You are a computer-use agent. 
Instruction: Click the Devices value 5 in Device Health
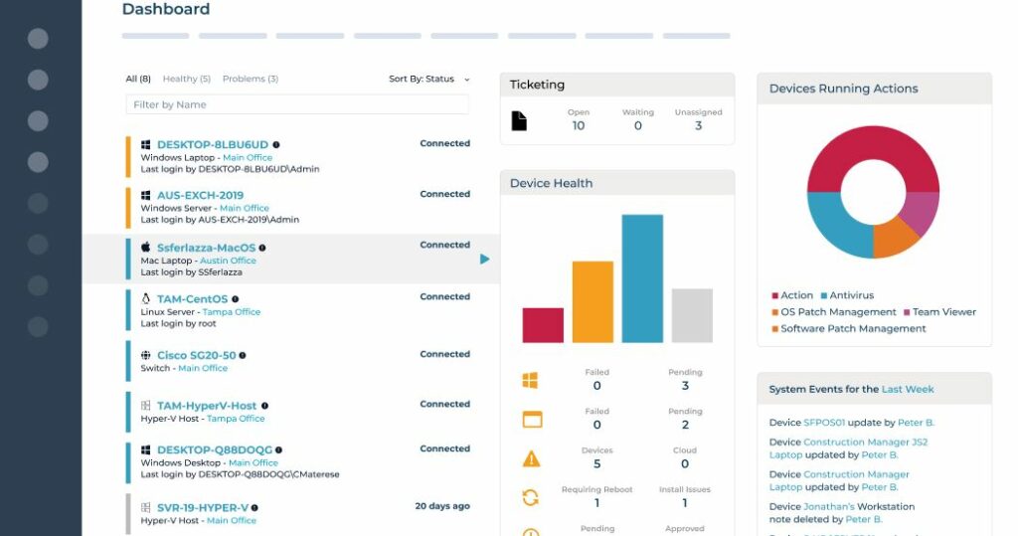tap(596, 463)
